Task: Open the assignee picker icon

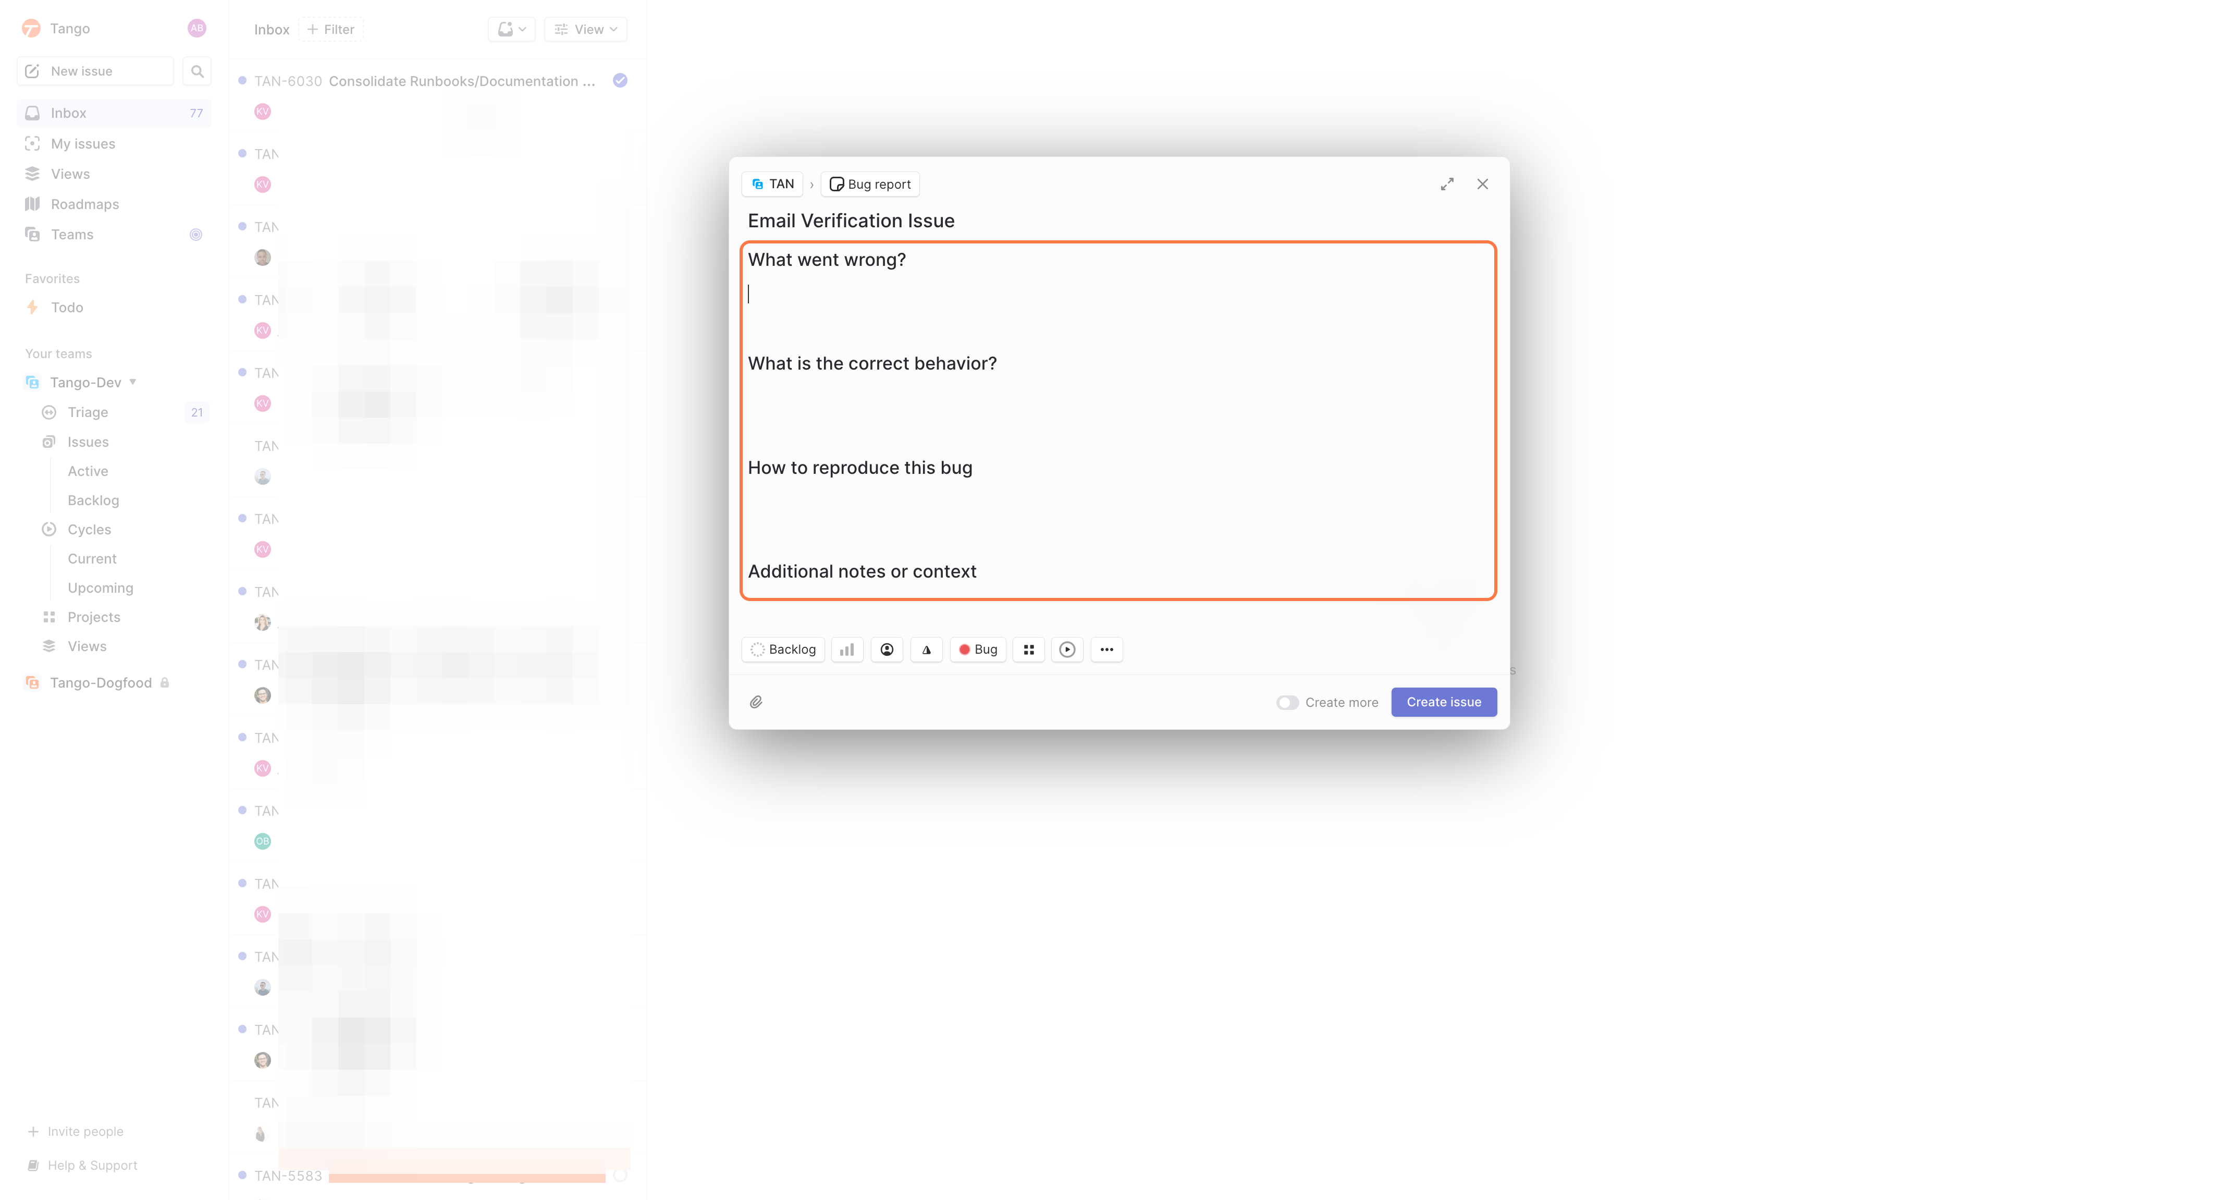Action: pyautogui.click(x=887, y=650)
